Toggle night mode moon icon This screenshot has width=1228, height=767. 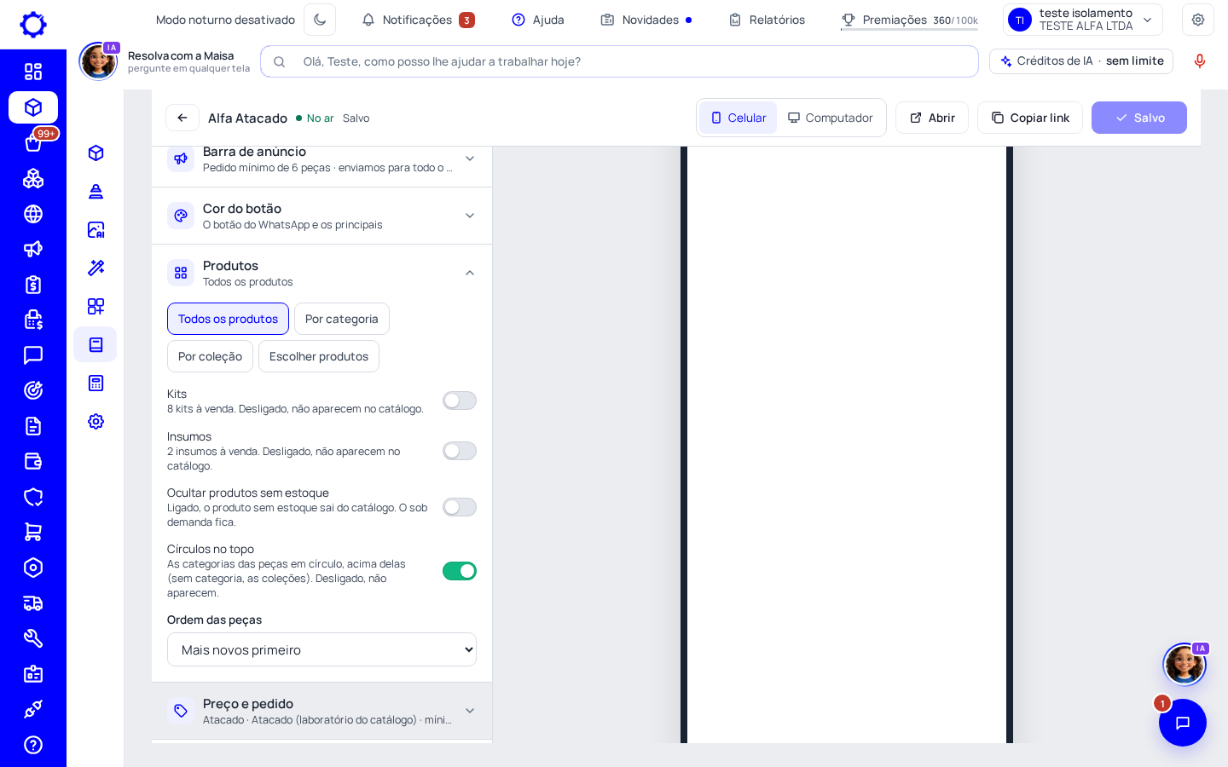pyautogui.click(x=320, y=20)
